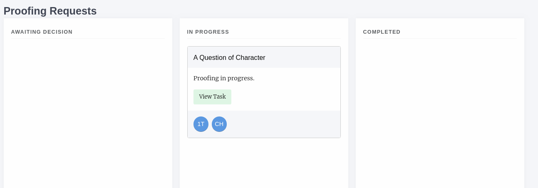Image resolution: width=538 pixels, height=188 pixels.
Task: Click the empty Completed column body
Action: click(x=440, y=112)
